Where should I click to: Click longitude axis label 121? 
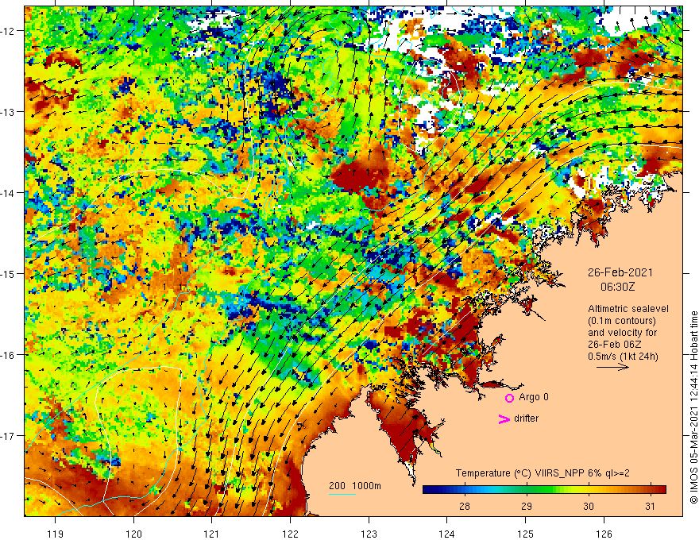(212, 534)
